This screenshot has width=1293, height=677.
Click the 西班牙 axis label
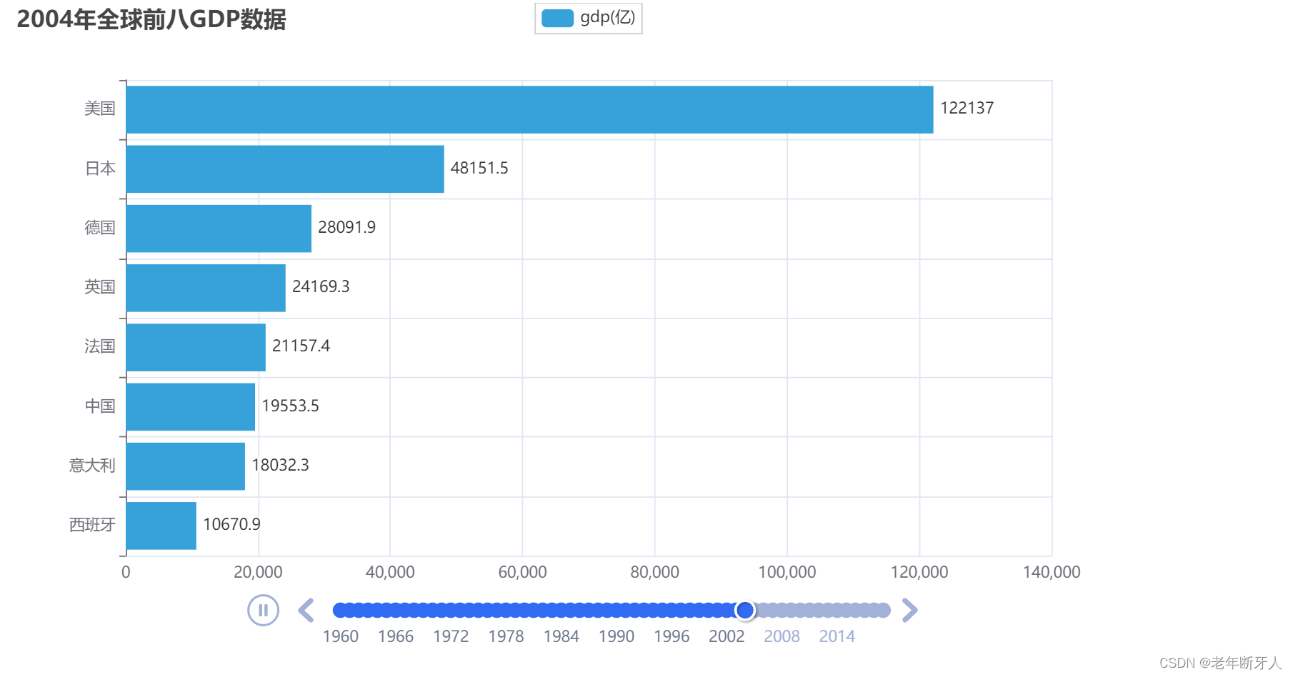(x=92, y=525)
